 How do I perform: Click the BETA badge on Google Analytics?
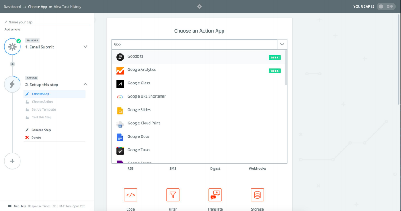(x=275, y=71)
